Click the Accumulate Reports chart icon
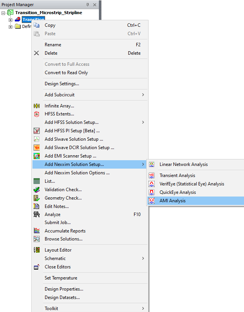 click(37, 231)
